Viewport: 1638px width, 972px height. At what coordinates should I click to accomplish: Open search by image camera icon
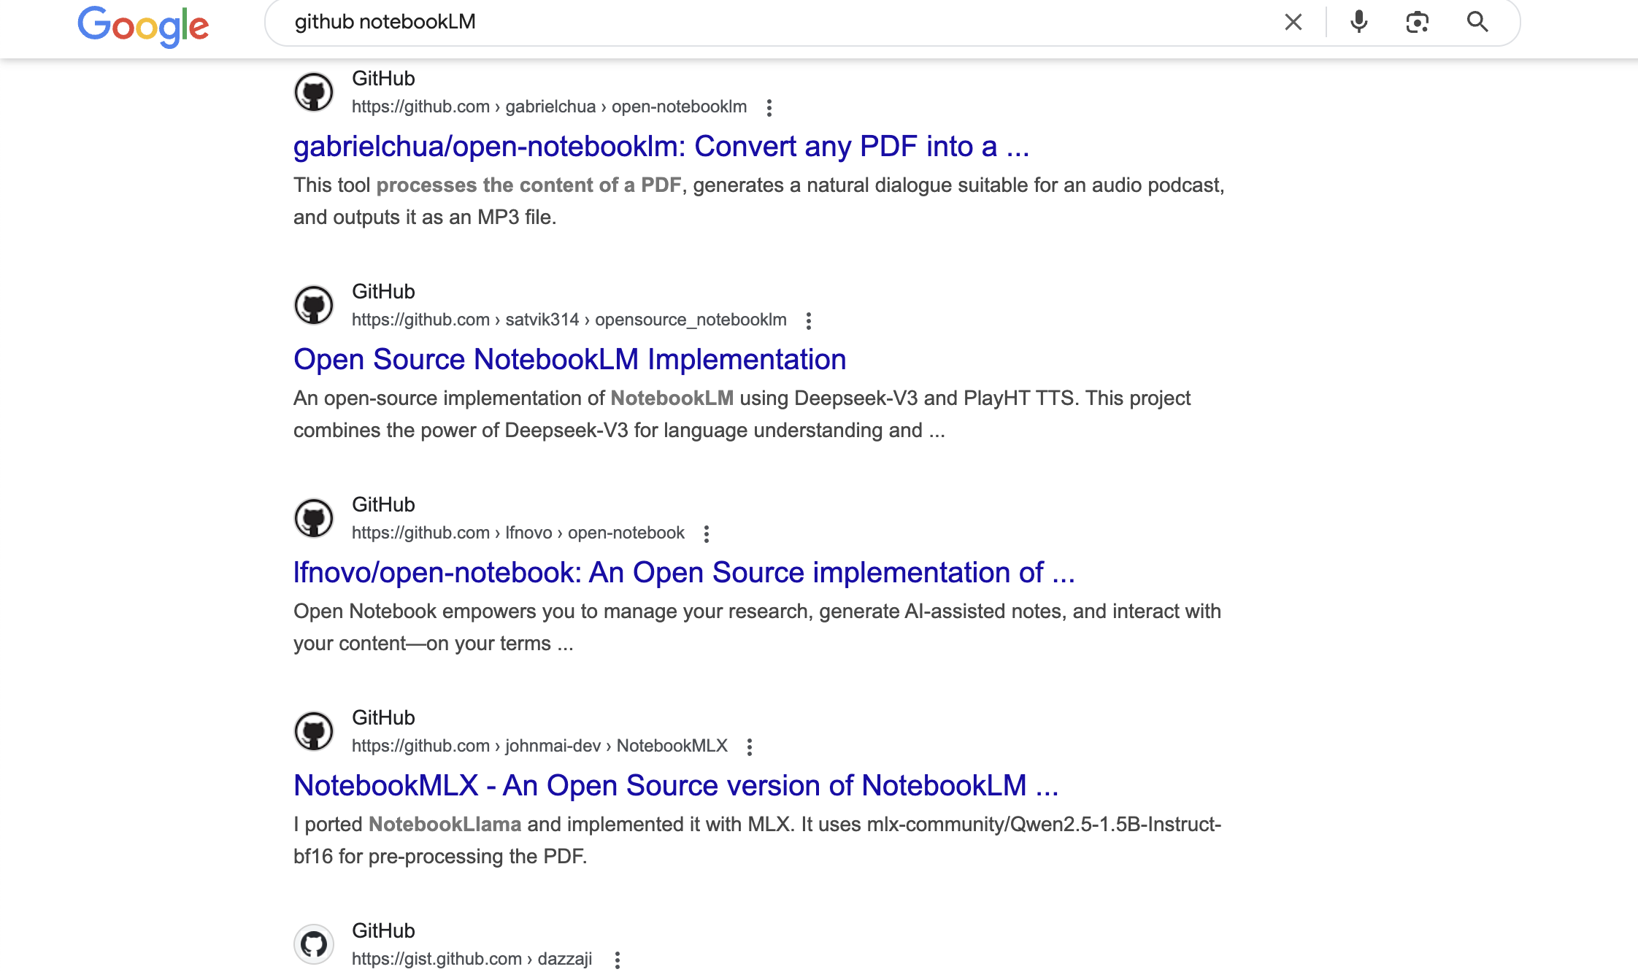tap(1417, 22)
